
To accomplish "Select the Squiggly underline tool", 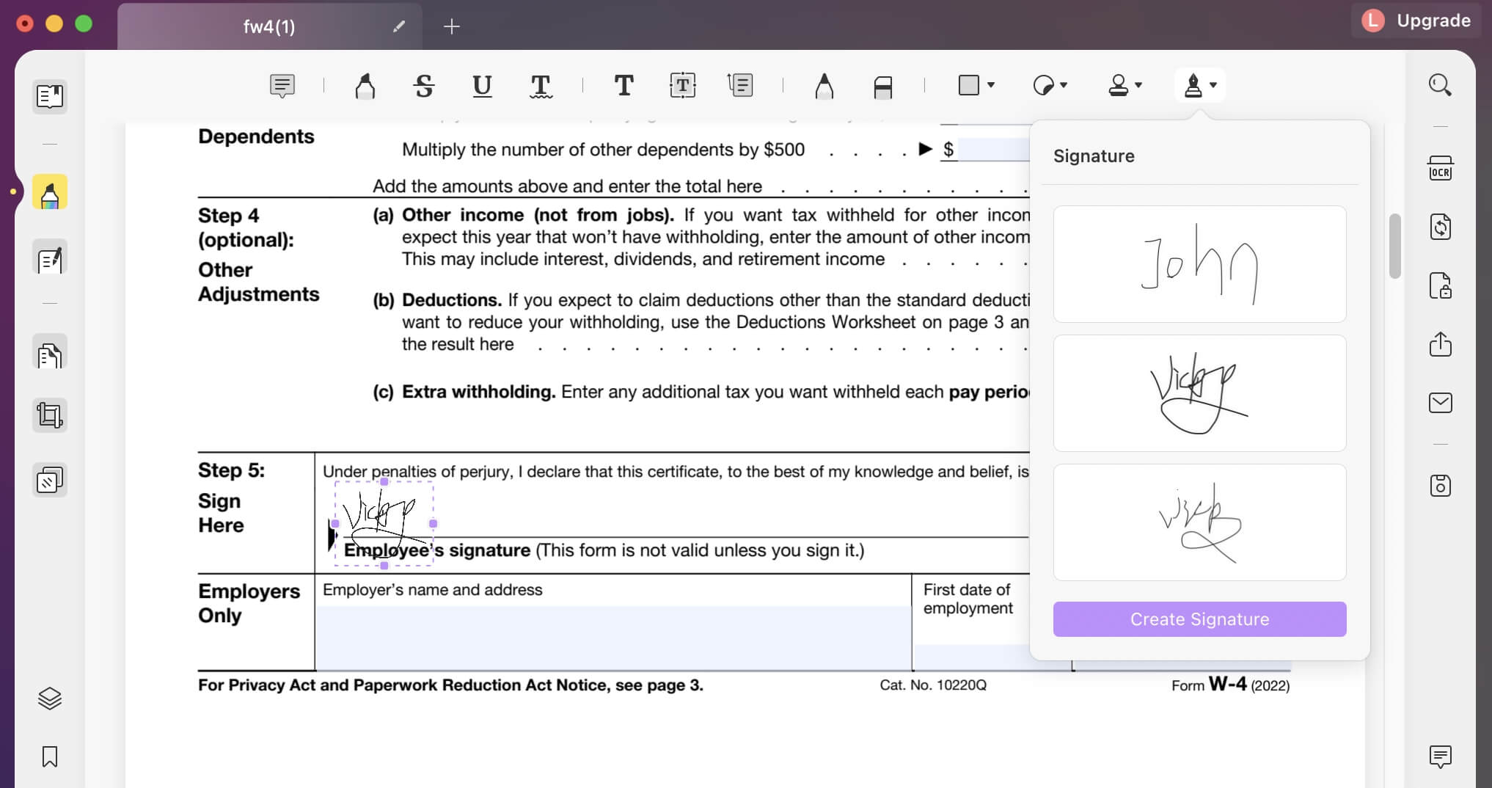I will click(x=540, y=86).
